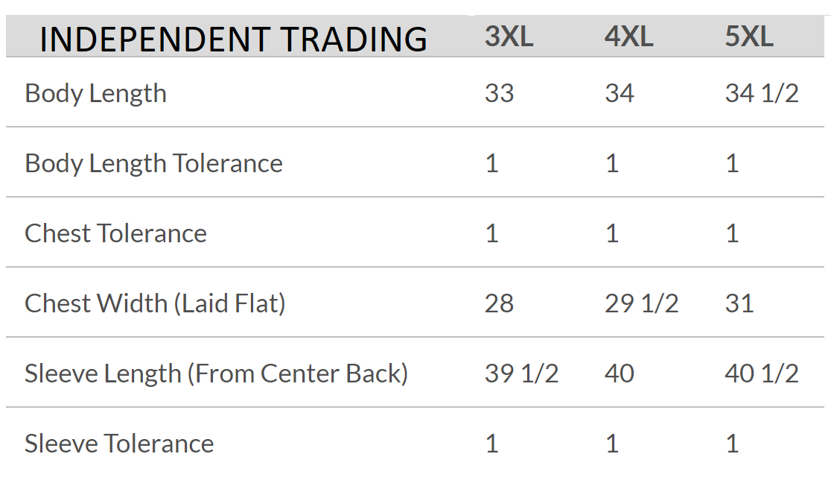Select the 4XL Sleeve Length value 40
This screenshot has height=492, width=831.
pos(619,374)
